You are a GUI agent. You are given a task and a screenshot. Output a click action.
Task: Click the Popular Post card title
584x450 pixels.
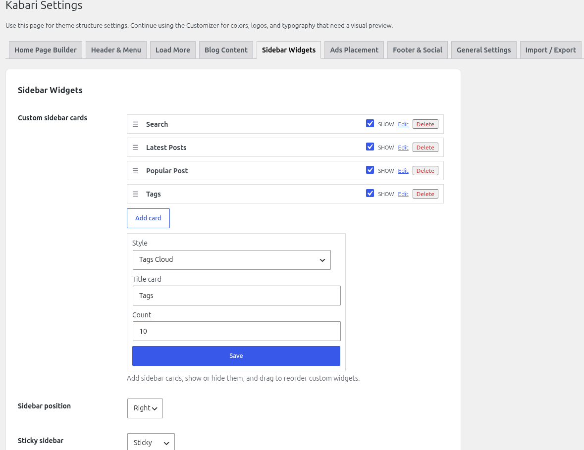click(167, 171)
